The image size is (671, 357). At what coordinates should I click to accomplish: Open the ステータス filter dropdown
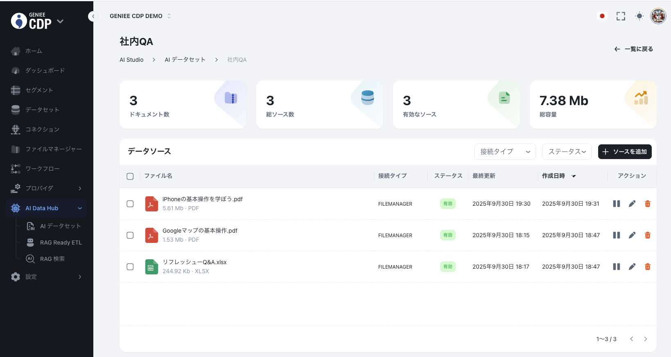pyautogui.click(x=567, y=152)
